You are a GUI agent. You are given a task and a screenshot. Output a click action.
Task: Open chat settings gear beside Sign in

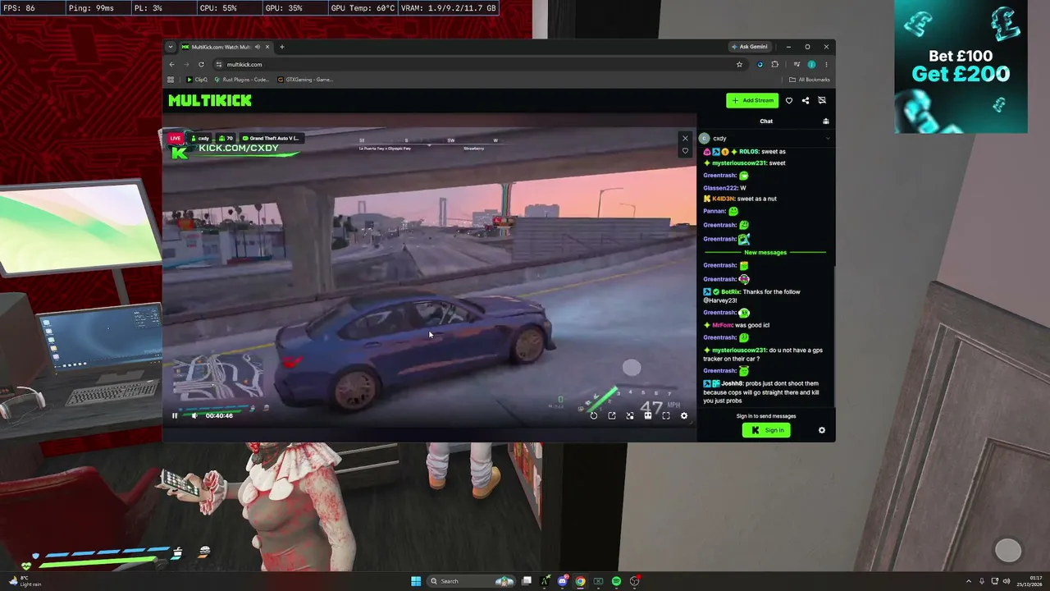(822, 430)
